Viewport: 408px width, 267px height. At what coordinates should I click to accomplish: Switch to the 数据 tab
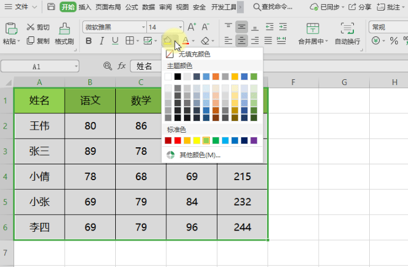[x=149, y=7]
